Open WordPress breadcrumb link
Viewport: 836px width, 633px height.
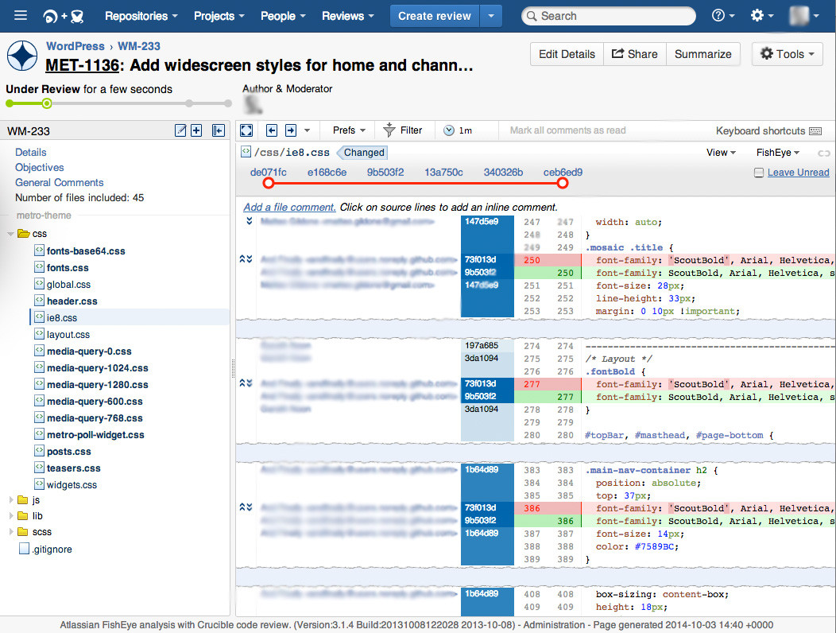coord(75,46)
